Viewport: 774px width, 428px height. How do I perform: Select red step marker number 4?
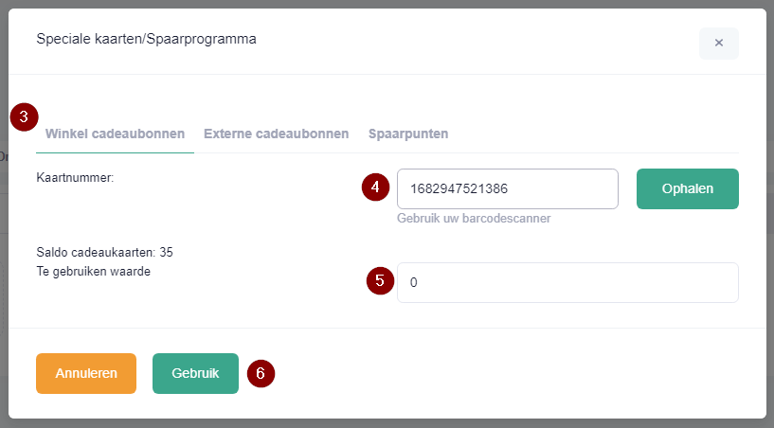[x=376, y=187]
